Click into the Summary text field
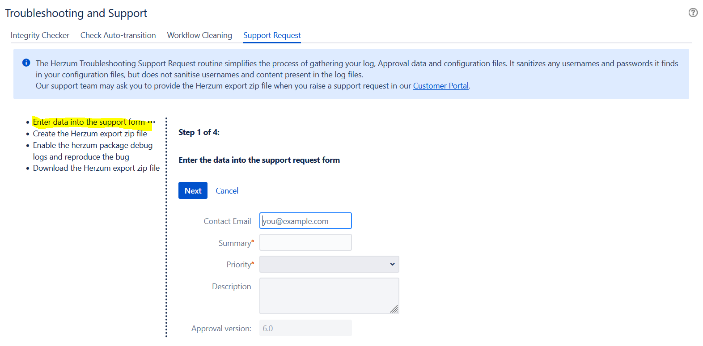 [305, 243]
